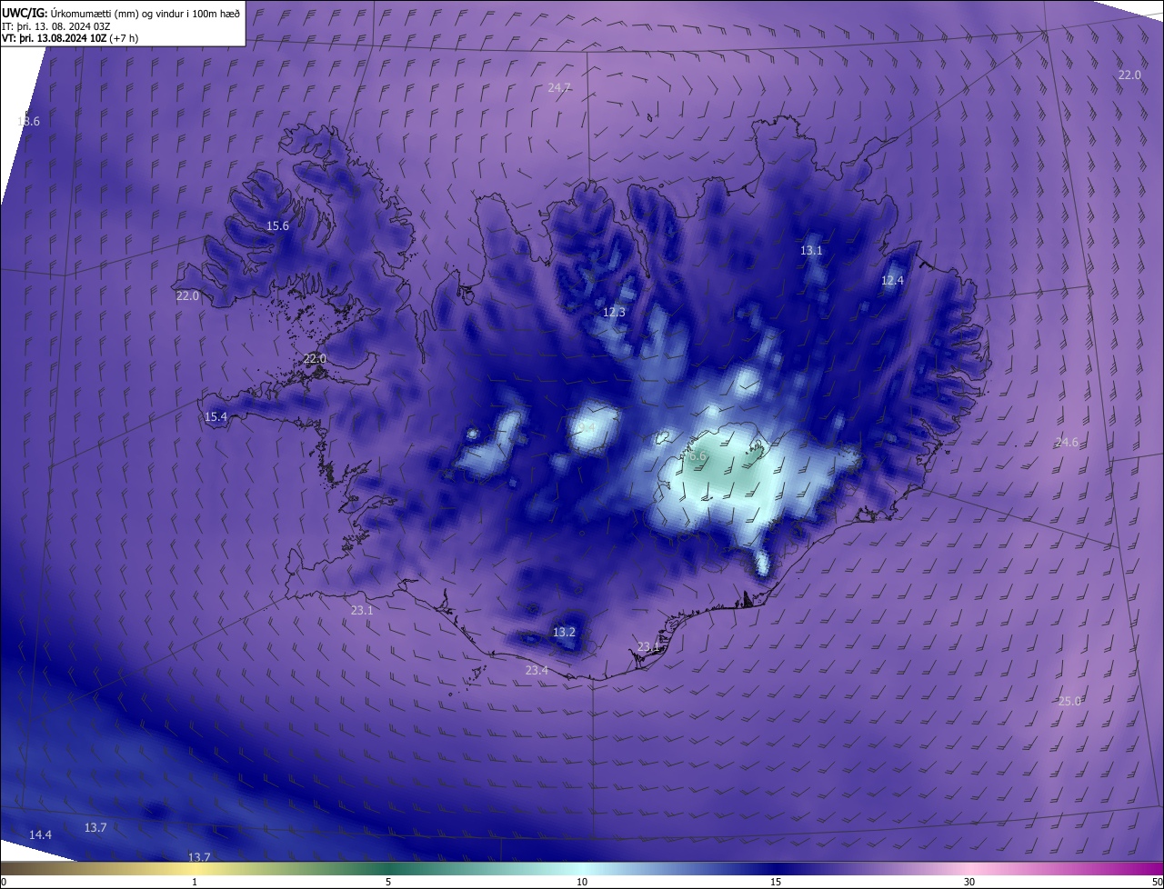Select the 14.4 value label
The width and height of the screenshot is (1164, 889).
40,834
